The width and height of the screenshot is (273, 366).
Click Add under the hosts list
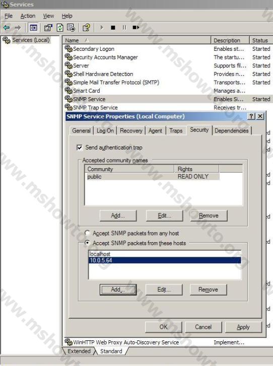pyautogui.click(x=118, y=289)
